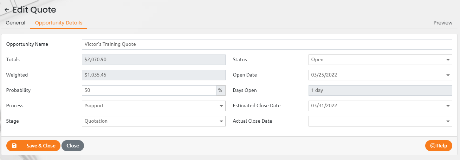Click the back arrow beside Edit Quote
The image size is (460, 160).
coord(7,10)
